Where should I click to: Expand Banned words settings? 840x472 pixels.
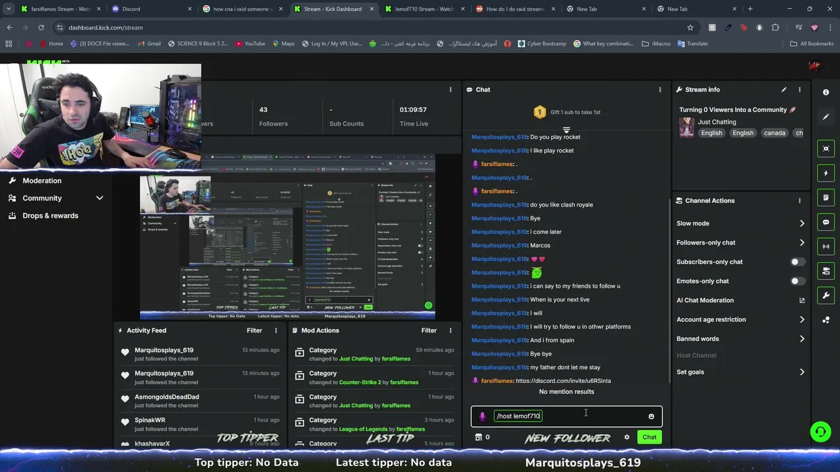coord(802,339)
